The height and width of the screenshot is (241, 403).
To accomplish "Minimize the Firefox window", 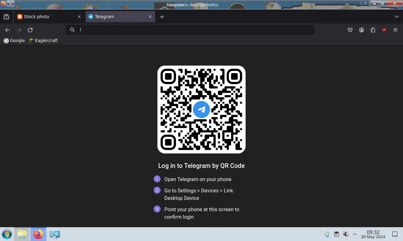I will pyautogui.click(x=374, y=3).
